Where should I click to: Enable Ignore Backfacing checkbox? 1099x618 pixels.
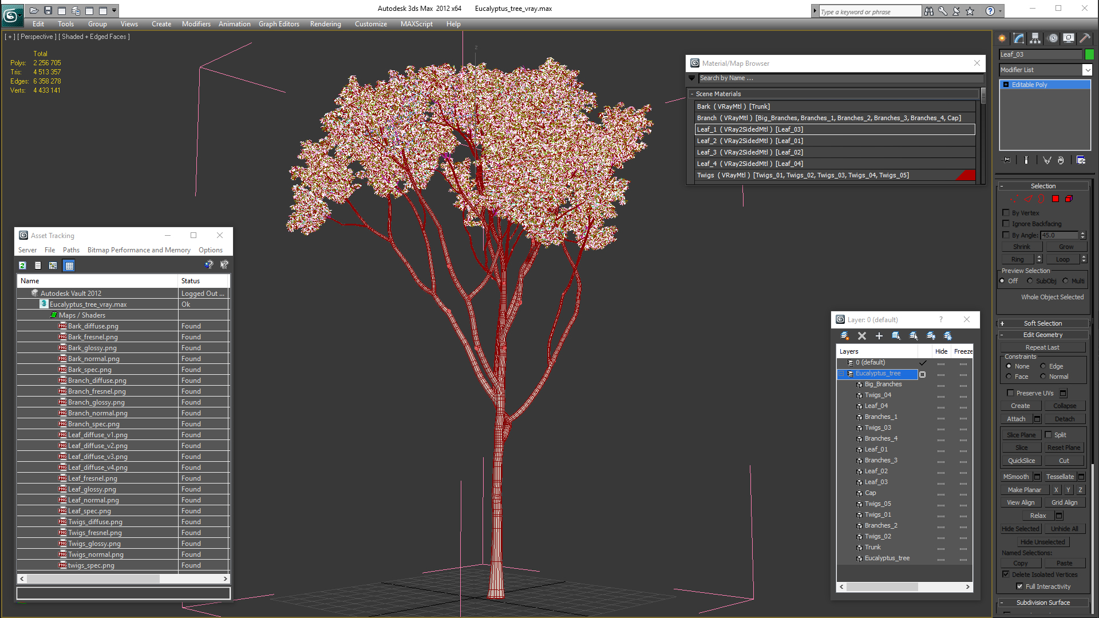(1006, 224)
